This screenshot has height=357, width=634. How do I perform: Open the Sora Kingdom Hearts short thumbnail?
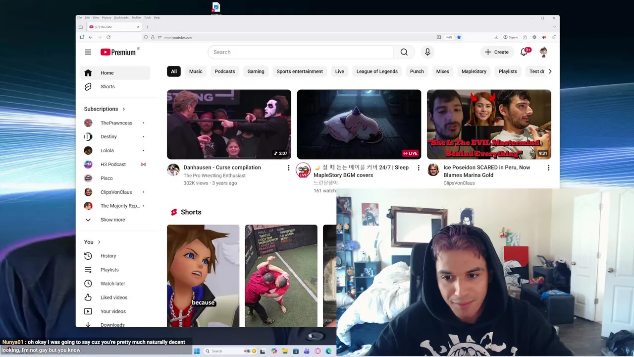(203, 276)
